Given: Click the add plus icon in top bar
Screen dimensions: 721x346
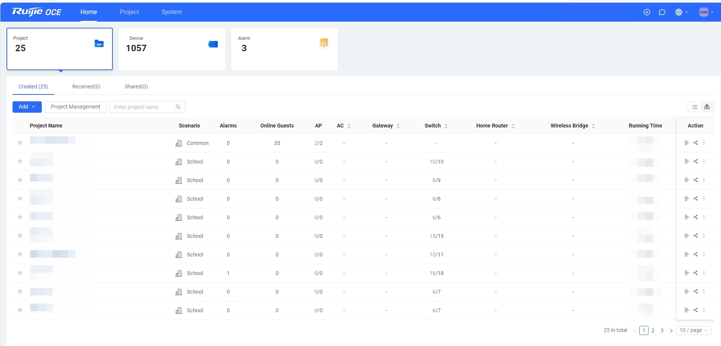Looking at the screenshot, I should tap(647, 12).
